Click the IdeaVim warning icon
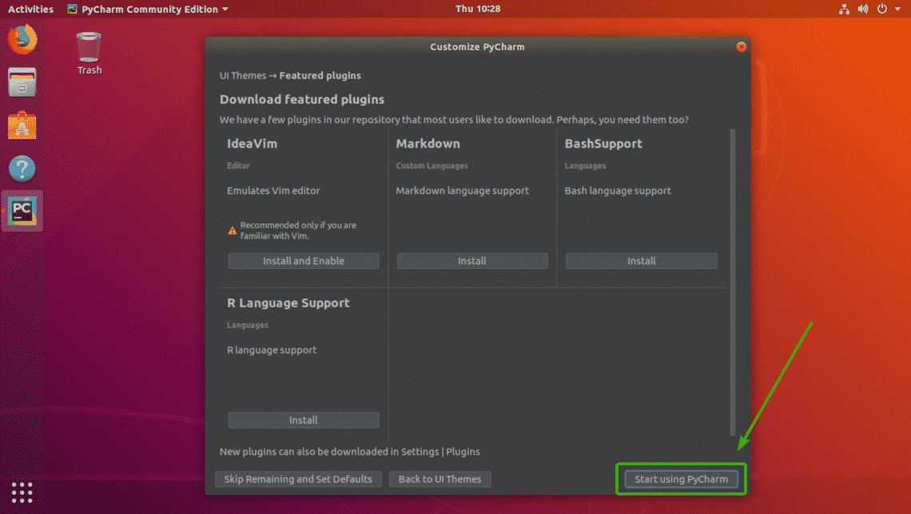 click(233, 231)
